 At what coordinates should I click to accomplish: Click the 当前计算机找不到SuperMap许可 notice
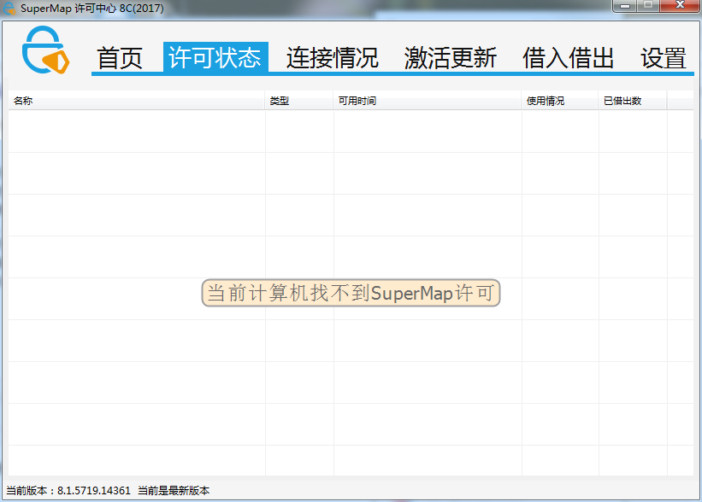(351, 293)
